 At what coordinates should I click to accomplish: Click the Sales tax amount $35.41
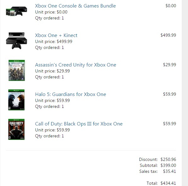click(x=169, y=171)
